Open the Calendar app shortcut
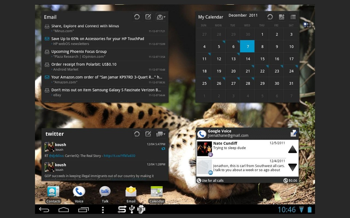The image size is (350, 218). click(157, 195)
